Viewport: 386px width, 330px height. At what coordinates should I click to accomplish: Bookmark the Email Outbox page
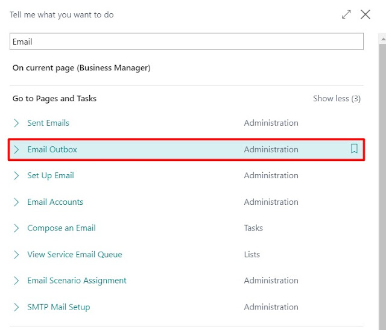pyautogui.click(x=354, y=149)
